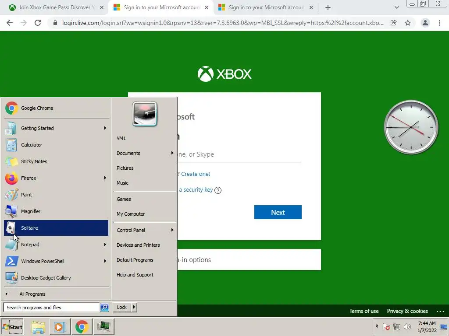Click the user account picture in Start menu
The image size is (449, 336).
(x=145, y=114)
